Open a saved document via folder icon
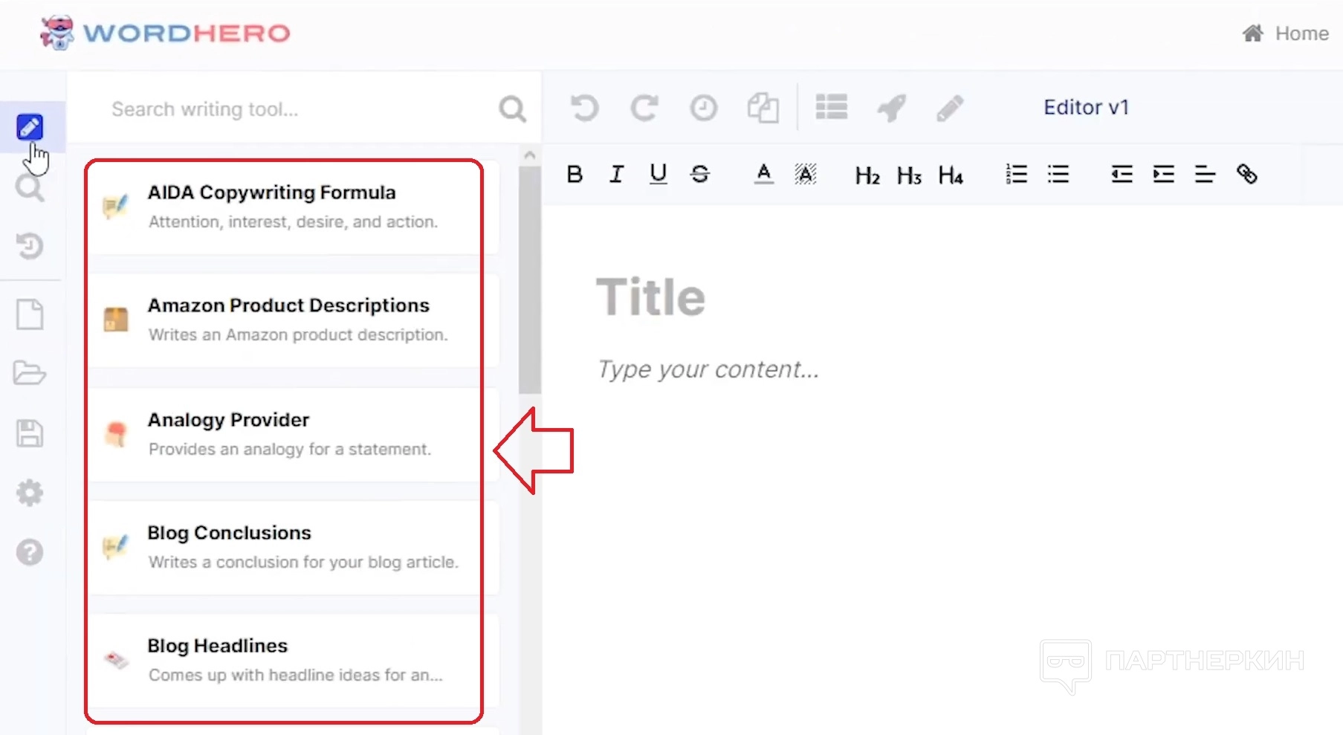Screen dimensions: 1343x735 tap(30, 373)
